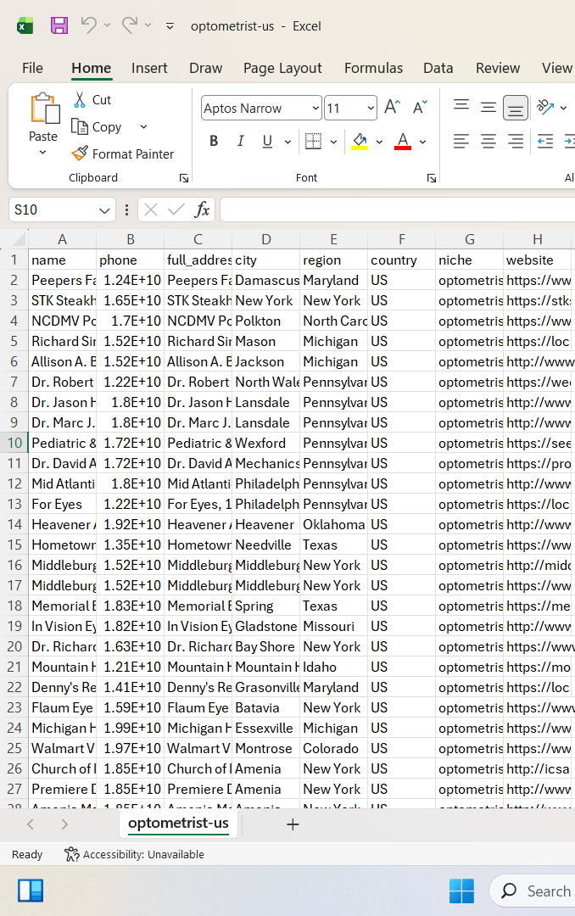575x916 pixels.
Task: Expand the Name Box dropdown arrow
Action: tap(104, 210)
